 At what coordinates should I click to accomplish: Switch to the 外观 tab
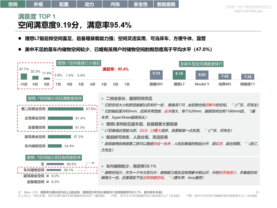tap(38, 4)
